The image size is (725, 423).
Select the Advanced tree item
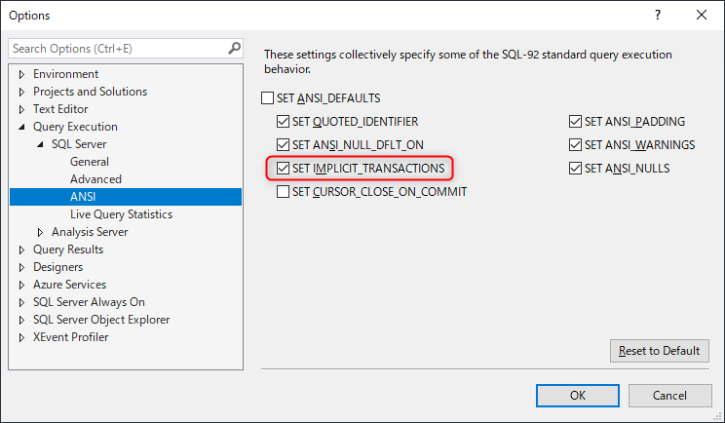pyautogui.click(x=95, y=179)
